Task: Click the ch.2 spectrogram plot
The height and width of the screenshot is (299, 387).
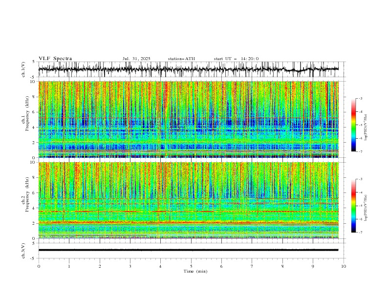Action: 188,200
